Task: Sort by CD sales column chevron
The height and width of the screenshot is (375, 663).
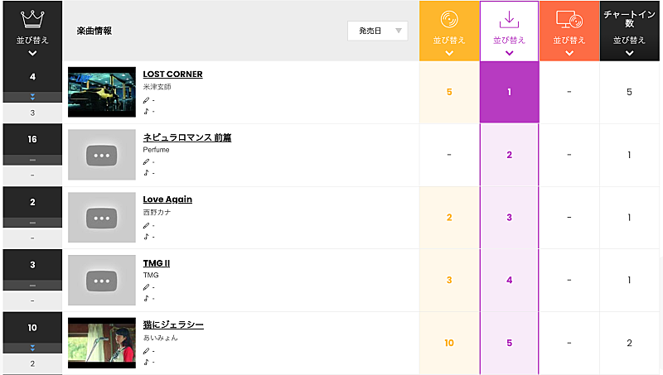Action: point(449,53)
